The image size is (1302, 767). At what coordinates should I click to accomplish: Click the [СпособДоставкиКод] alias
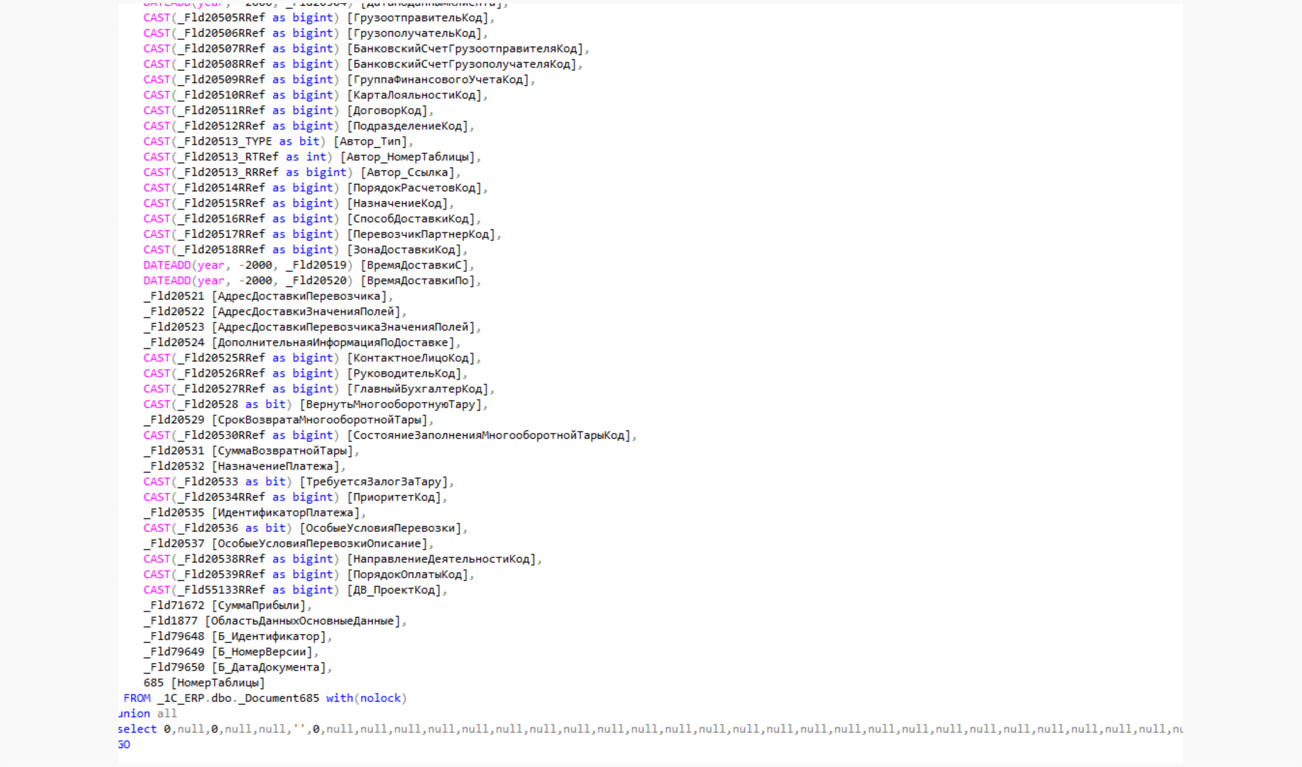point(411,219)
